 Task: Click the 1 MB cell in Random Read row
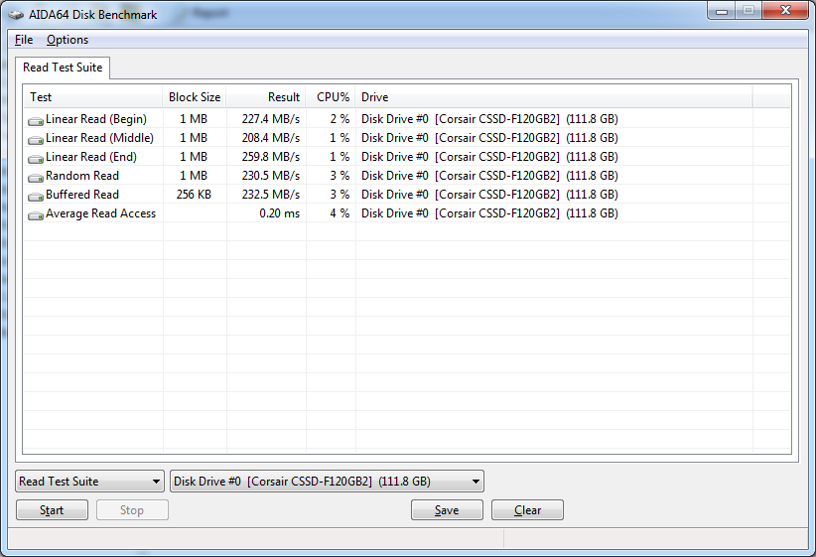click(x=194, y=176)
